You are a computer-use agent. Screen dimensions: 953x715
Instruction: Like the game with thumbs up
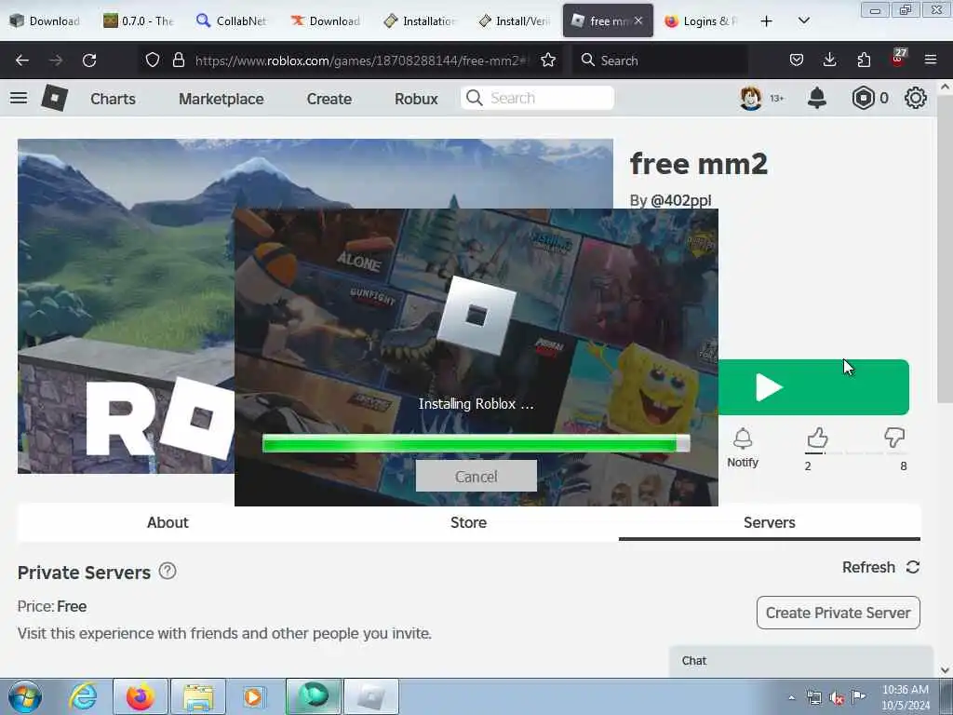pos(817,438)
